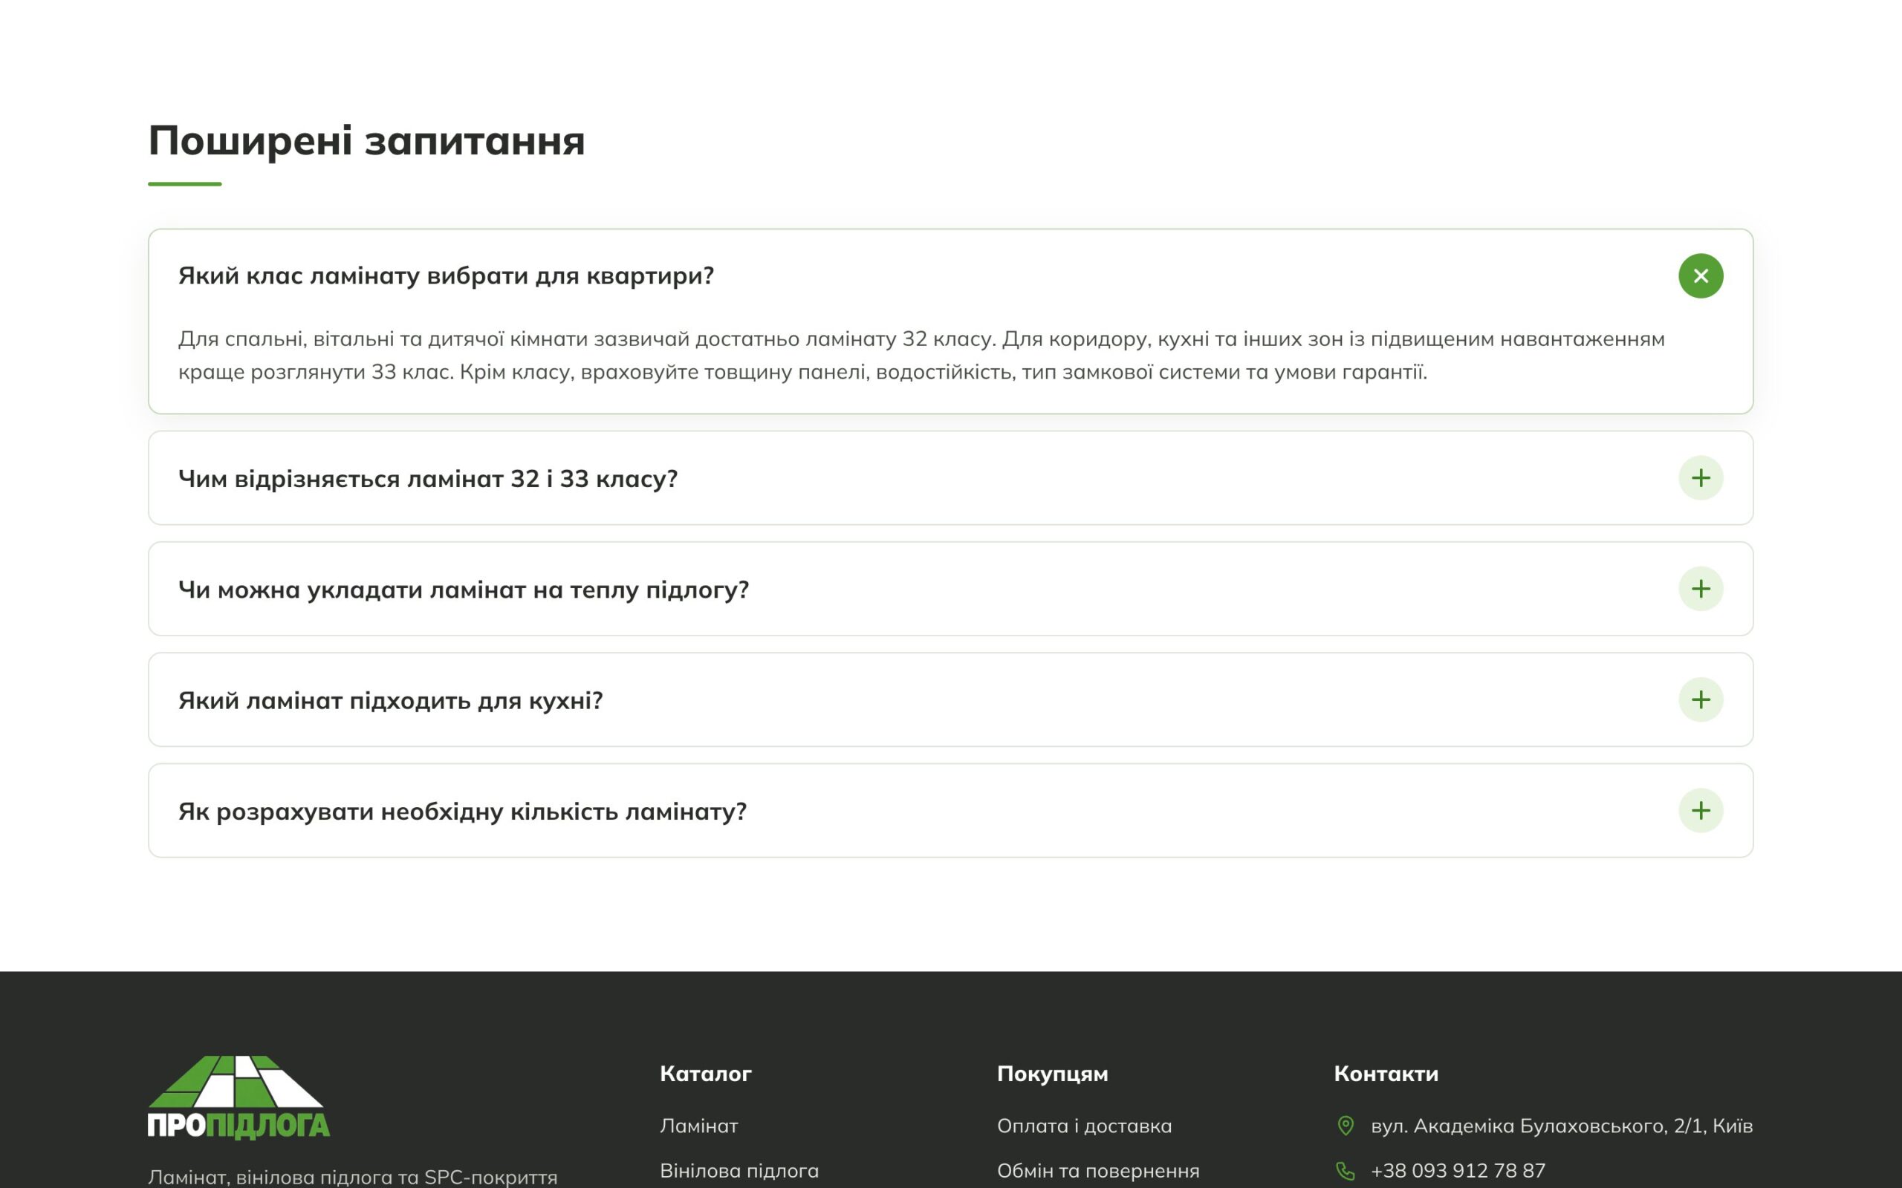Screen dimensions: 1902x1188
Task: Click the Каталог footer heading
Action: click(x=706, y=1074)
